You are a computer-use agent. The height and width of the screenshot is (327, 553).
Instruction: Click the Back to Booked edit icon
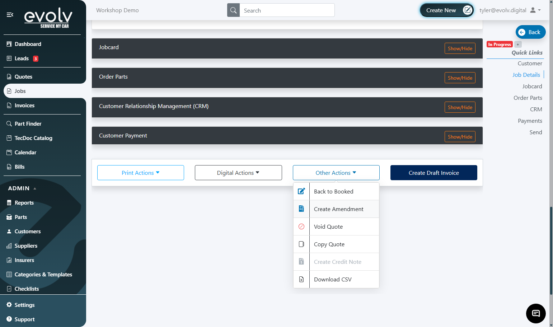[x=301, y=191]
